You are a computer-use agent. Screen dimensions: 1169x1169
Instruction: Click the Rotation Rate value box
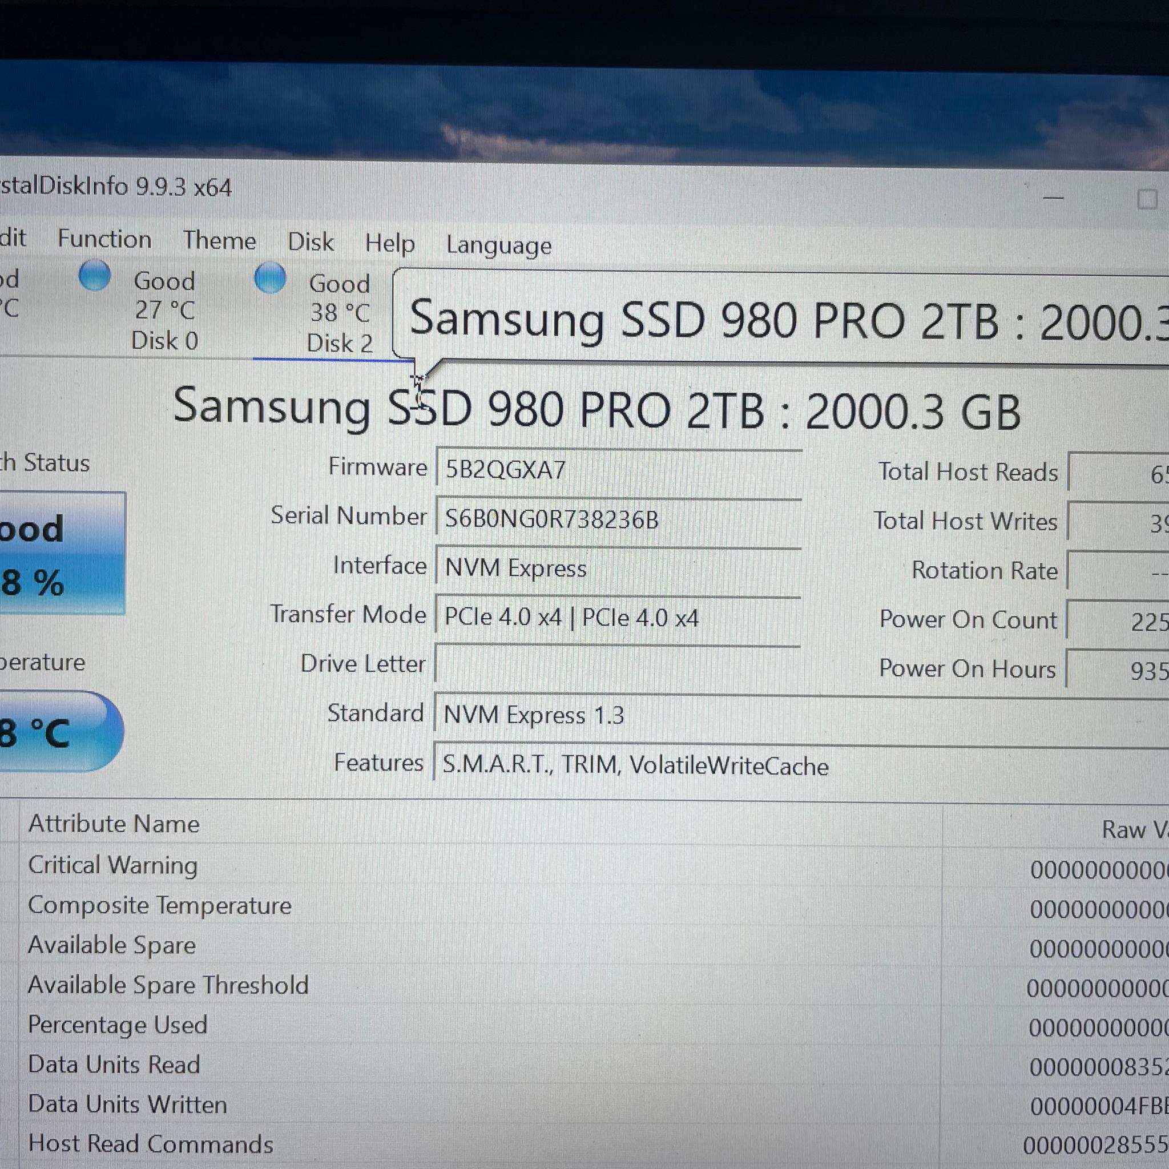click(x=1119, y=571)
